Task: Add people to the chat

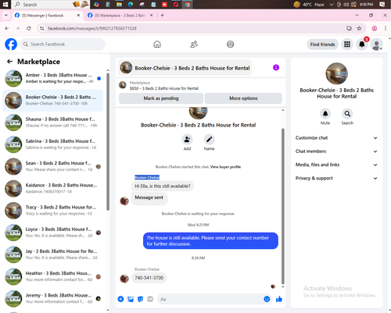Action: tap(187, 140)
